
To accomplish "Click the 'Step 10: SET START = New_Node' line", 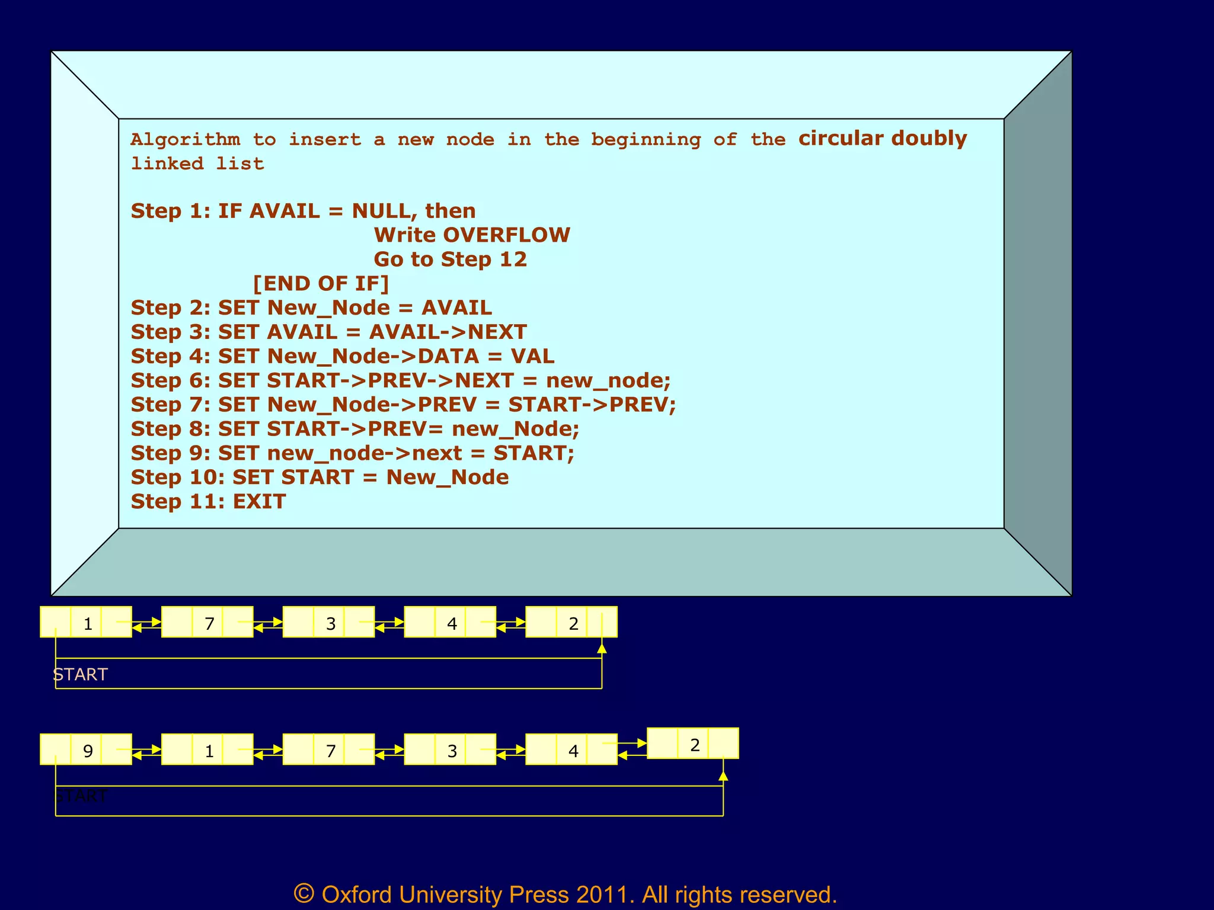I will [320, 477].
